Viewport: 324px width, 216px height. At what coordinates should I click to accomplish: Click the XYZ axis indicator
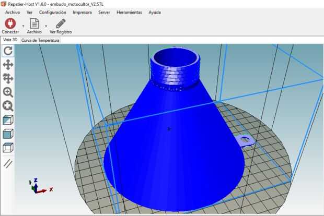click(41, 186)
